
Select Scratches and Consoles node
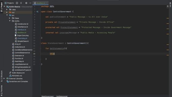tap(19, 81)
